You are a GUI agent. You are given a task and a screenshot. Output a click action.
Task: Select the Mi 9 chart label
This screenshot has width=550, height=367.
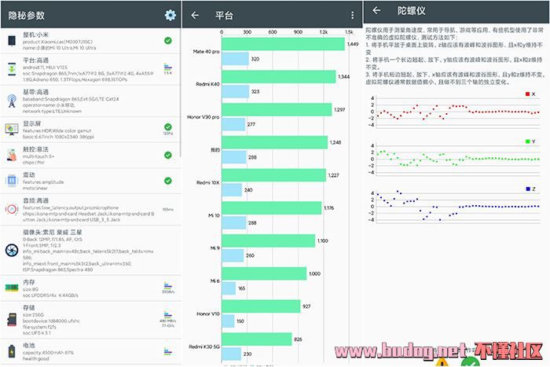click(x=215, y=248)
